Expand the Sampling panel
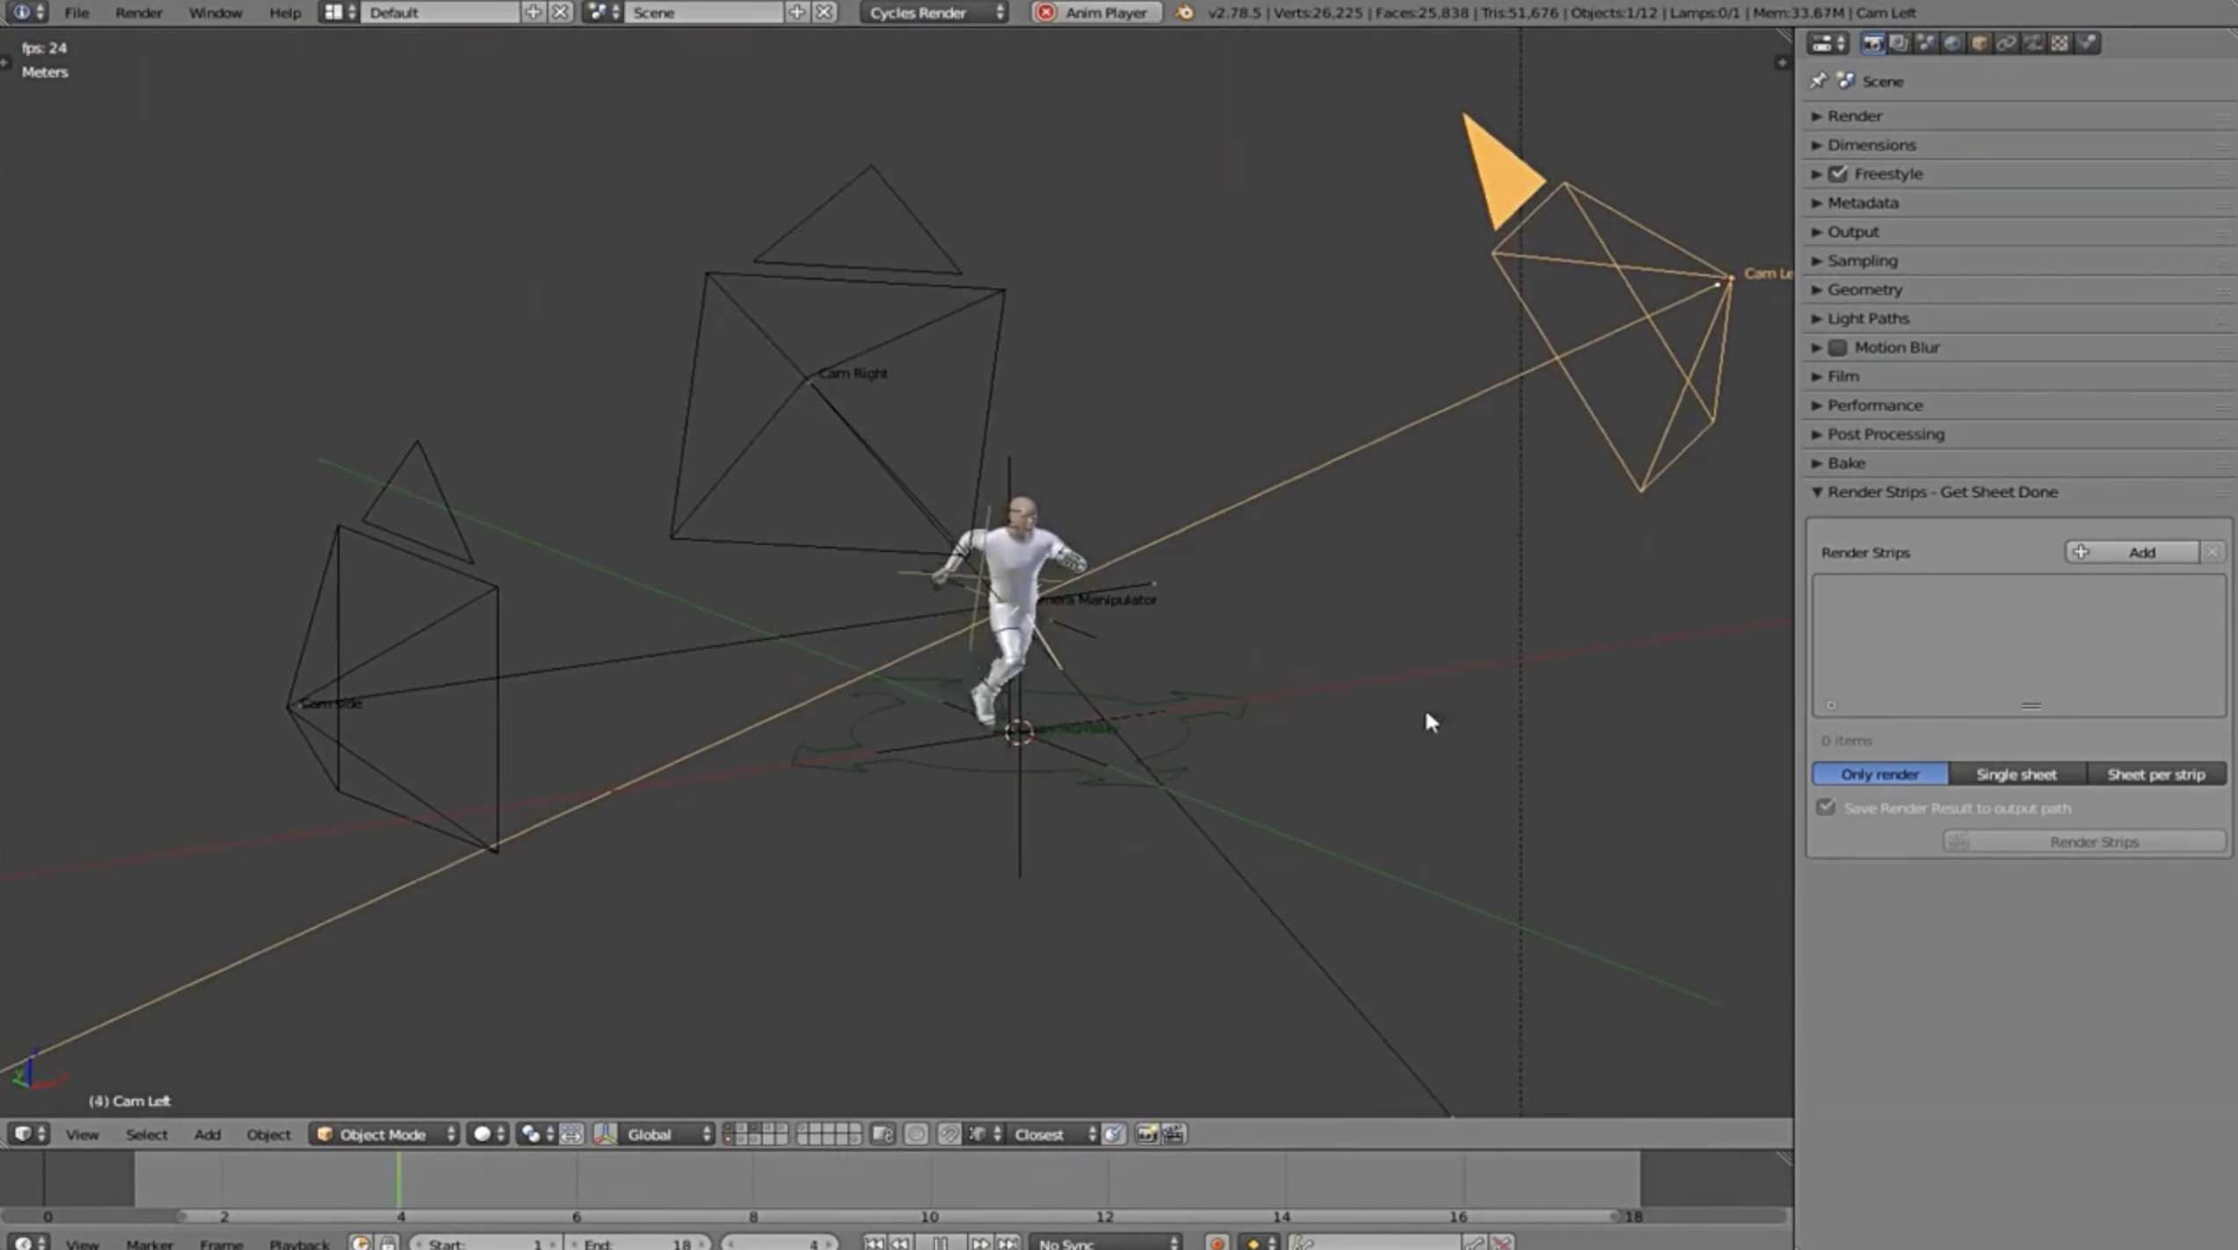The image size is (2238, 1250). coord(1862,260)
